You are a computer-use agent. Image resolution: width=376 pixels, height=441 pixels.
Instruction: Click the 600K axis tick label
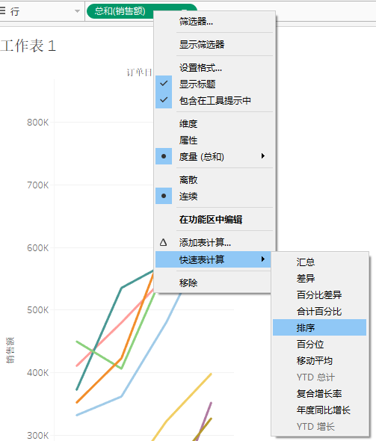[x=37, y=247]
